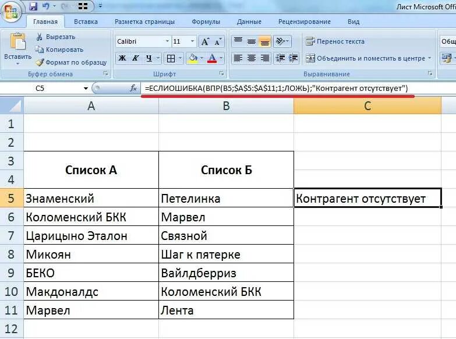The image size is (456, 339).
Task: Align text left
Action: [x=238, y=58]
